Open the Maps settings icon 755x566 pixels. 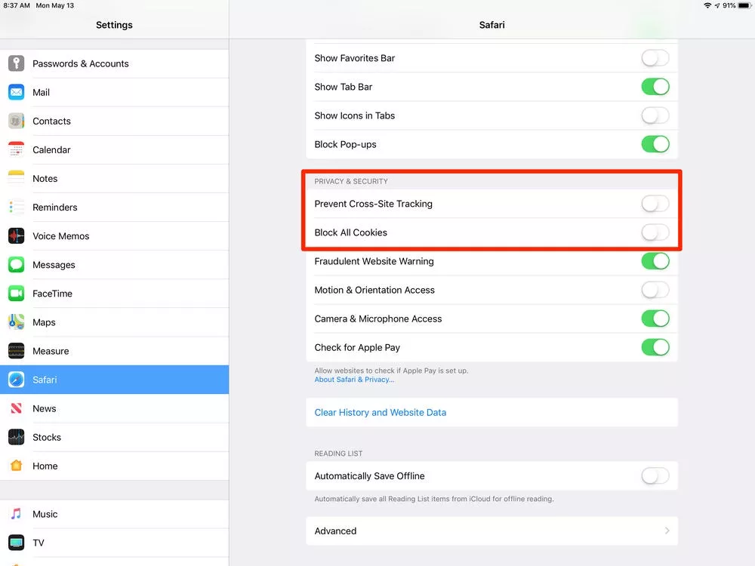click(x=15, y=322)
